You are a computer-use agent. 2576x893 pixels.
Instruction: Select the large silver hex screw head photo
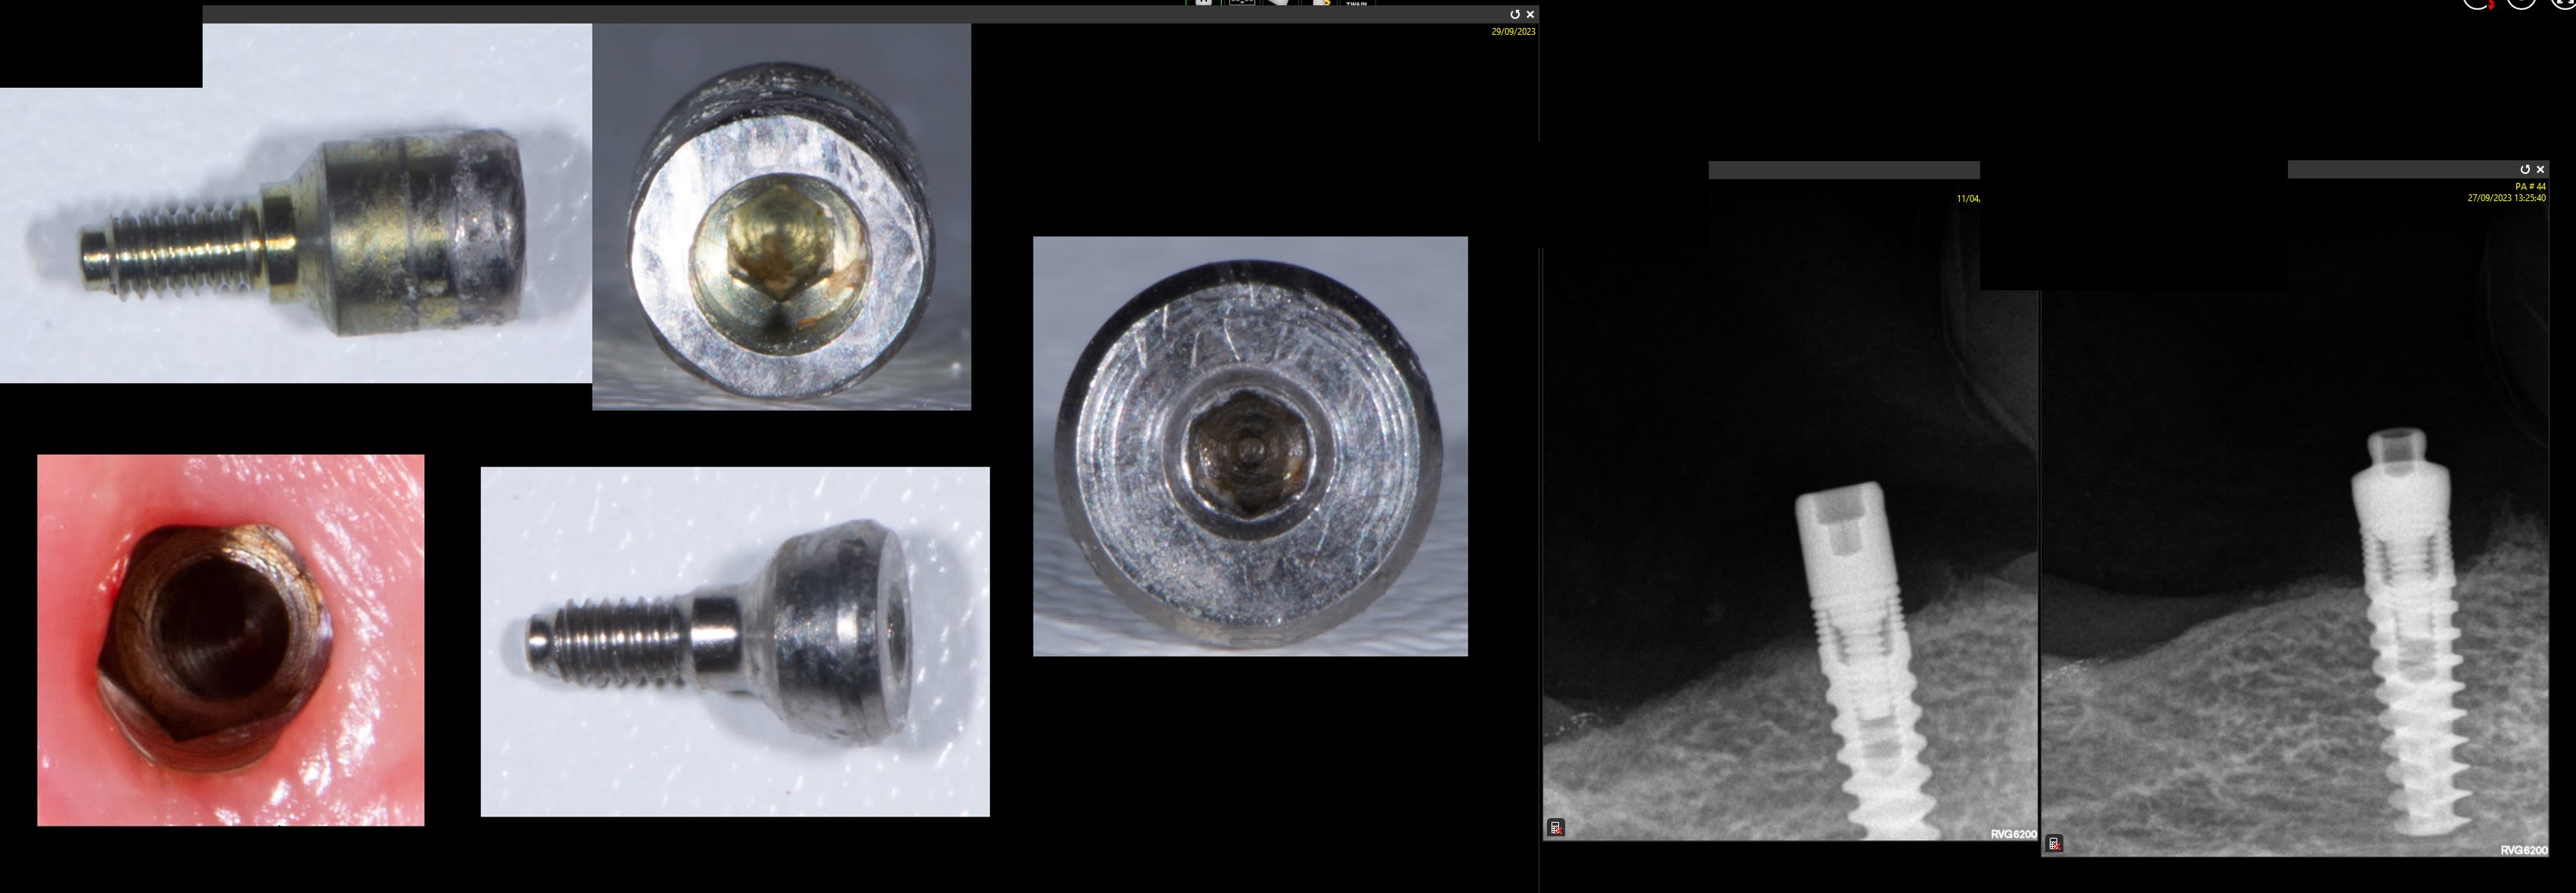coord(1250,446)
